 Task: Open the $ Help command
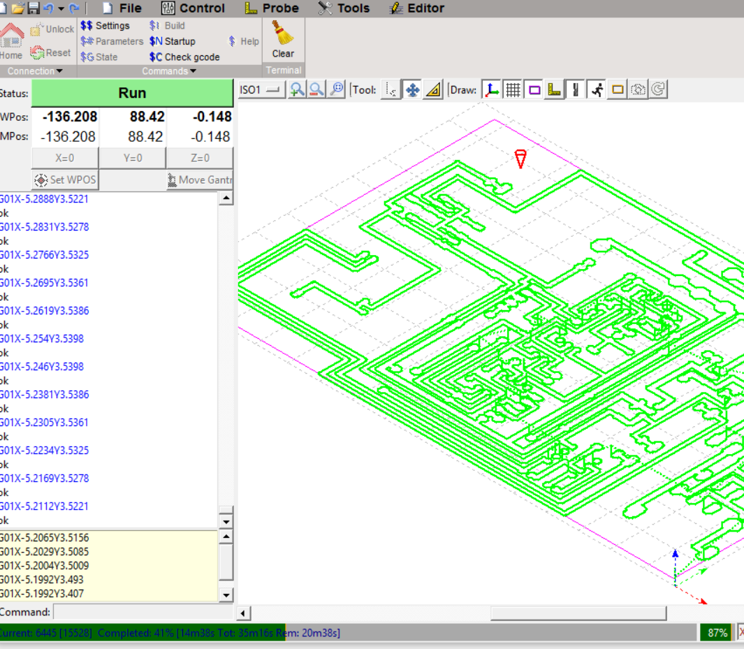(x=244, y=41)
